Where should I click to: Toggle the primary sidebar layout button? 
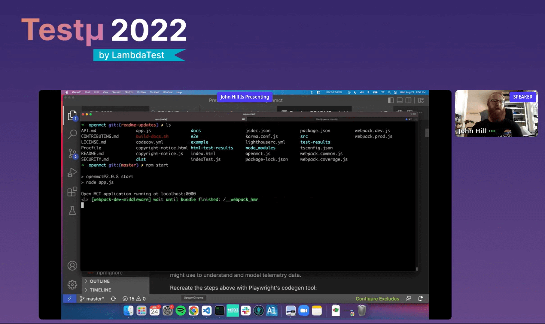[391, 100]
